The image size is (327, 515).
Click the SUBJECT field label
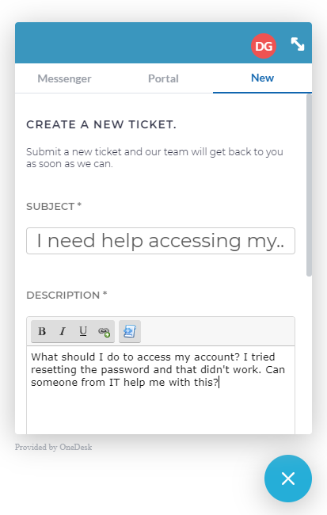pos(54,206)
